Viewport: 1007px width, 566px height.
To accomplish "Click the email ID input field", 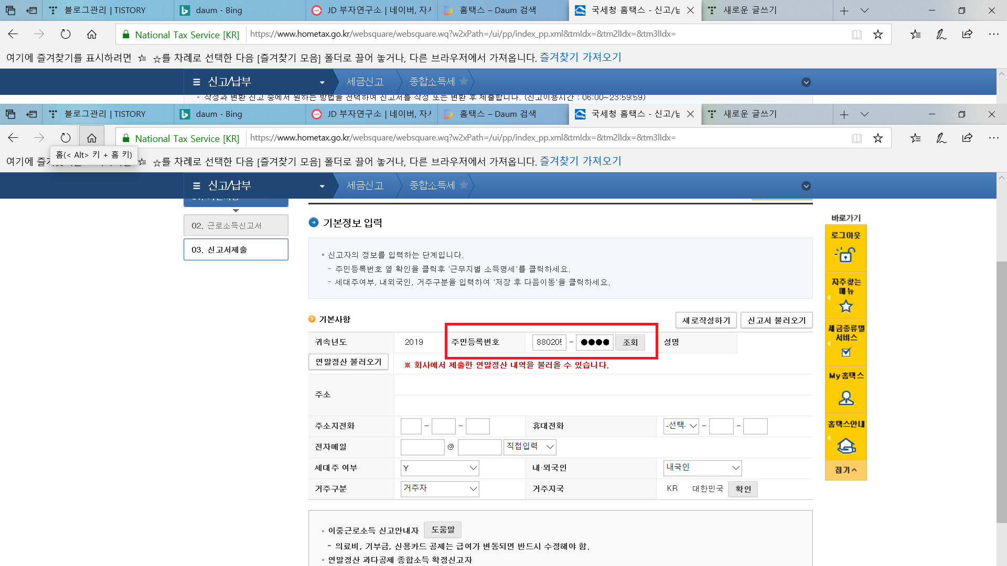I will coord(422,447).
